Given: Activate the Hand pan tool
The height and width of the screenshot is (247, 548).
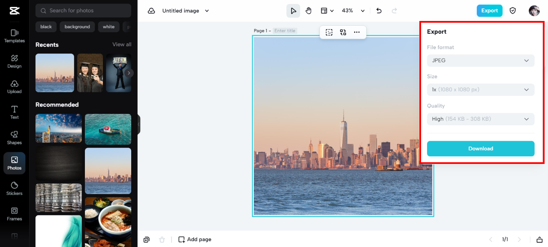Looking at the screenshot, I should click(308, 11).
